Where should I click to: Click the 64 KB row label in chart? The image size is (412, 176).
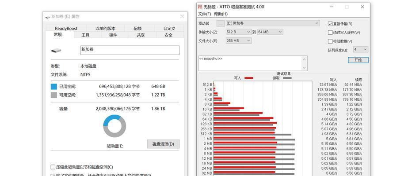coord(207,119)
